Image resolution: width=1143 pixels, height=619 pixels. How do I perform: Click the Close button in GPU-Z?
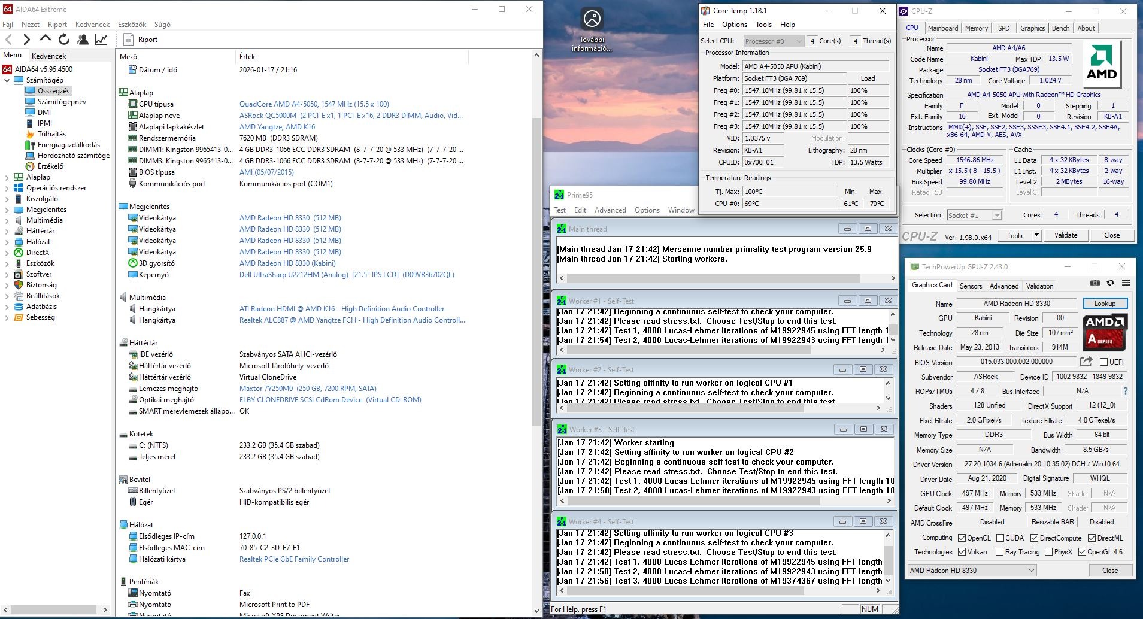click(x=1110, y=571)
